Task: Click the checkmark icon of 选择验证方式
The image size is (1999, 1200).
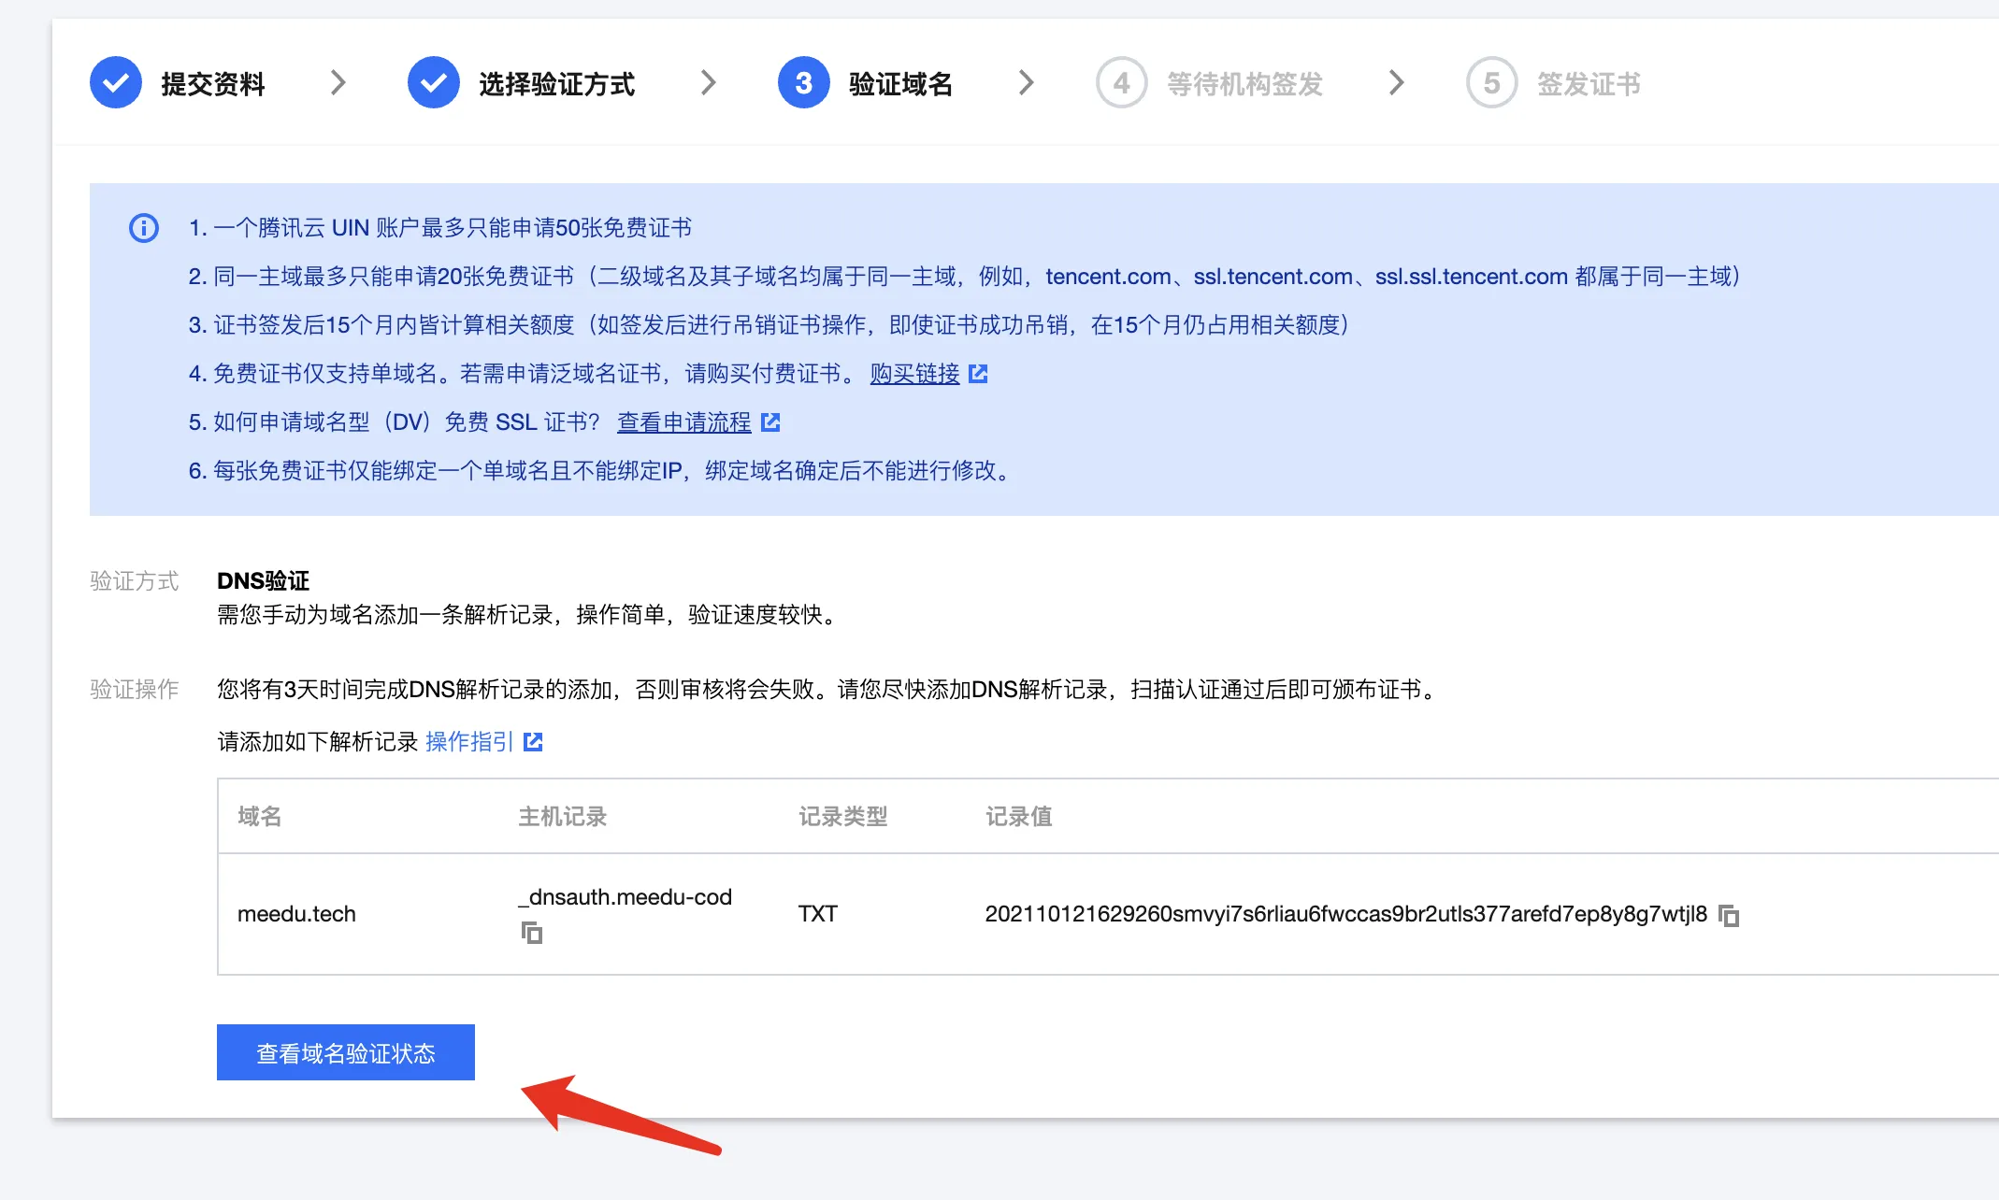Action: point(434,83)
